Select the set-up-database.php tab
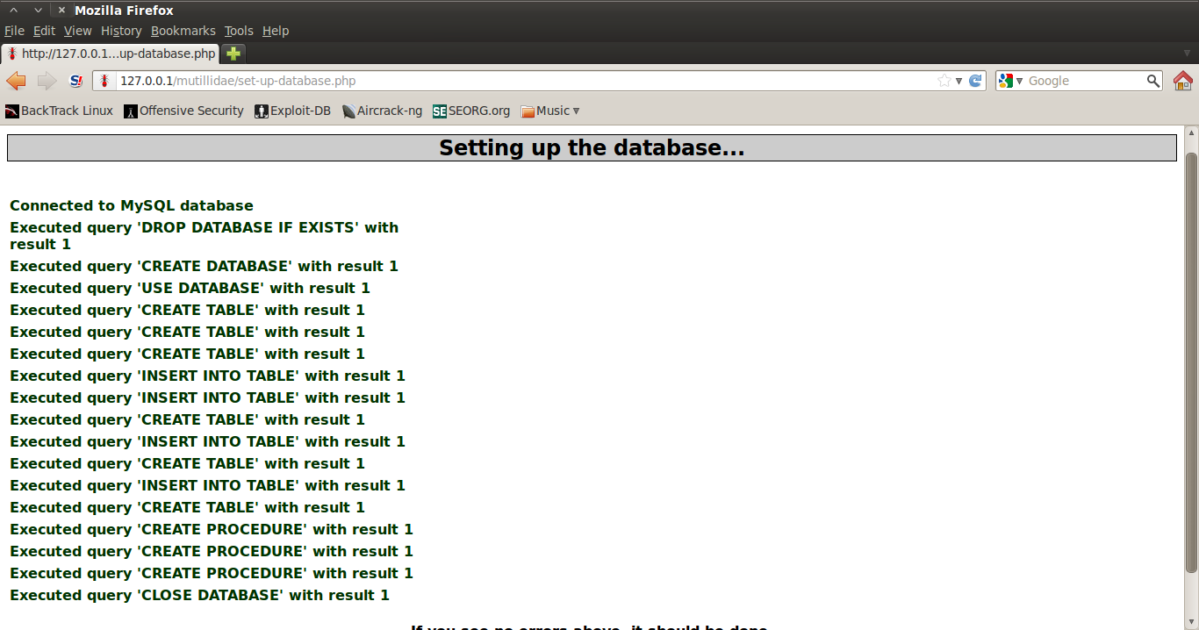 [x=114, y=53]
